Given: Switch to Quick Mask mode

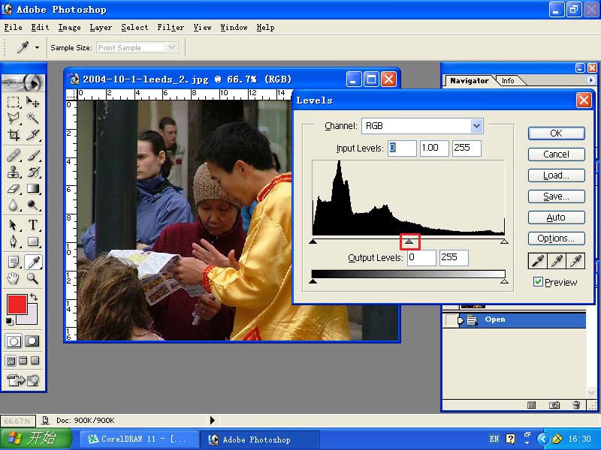Looking at the screenshot, I should pyautogui.click(x=33, y=341).
